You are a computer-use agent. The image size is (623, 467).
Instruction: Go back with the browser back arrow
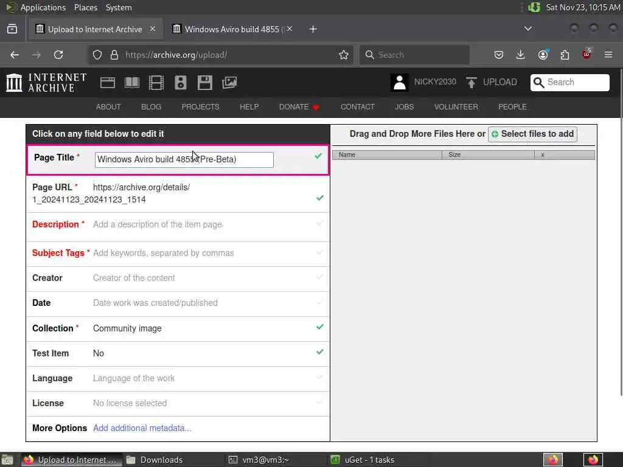point(15,55)
